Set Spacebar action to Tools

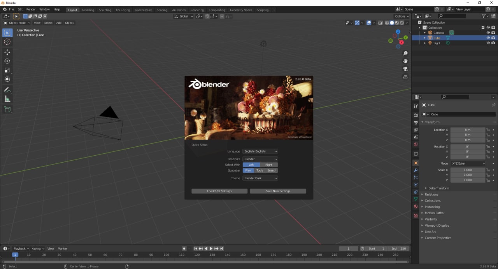pyautogui.click(x=260, y=170)
